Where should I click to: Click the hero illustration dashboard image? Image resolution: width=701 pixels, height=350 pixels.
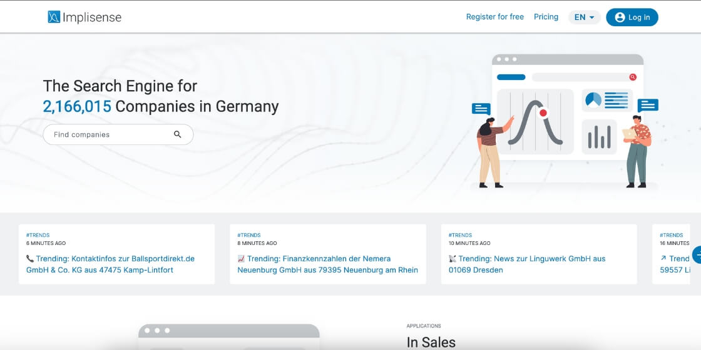[565, 121]
